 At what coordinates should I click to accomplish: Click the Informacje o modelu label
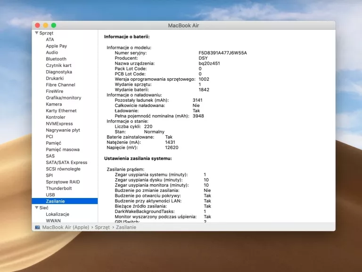[x=129, y=48]
